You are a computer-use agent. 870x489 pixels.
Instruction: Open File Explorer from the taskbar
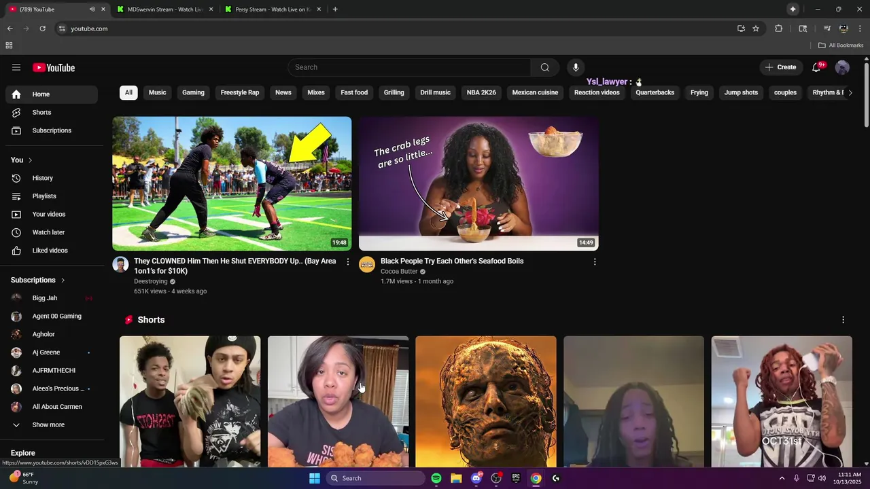click(x=456, y=478)
